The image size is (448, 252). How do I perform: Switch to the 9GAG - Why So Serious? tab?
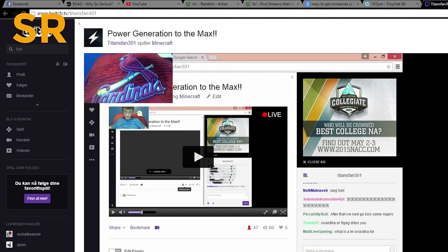[93, 4]
